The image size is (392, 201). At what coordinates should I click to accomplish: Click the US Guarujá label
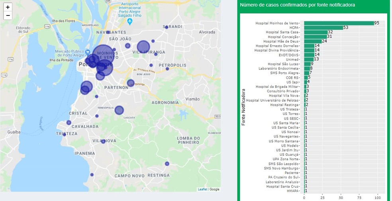[x=289, y=155]
